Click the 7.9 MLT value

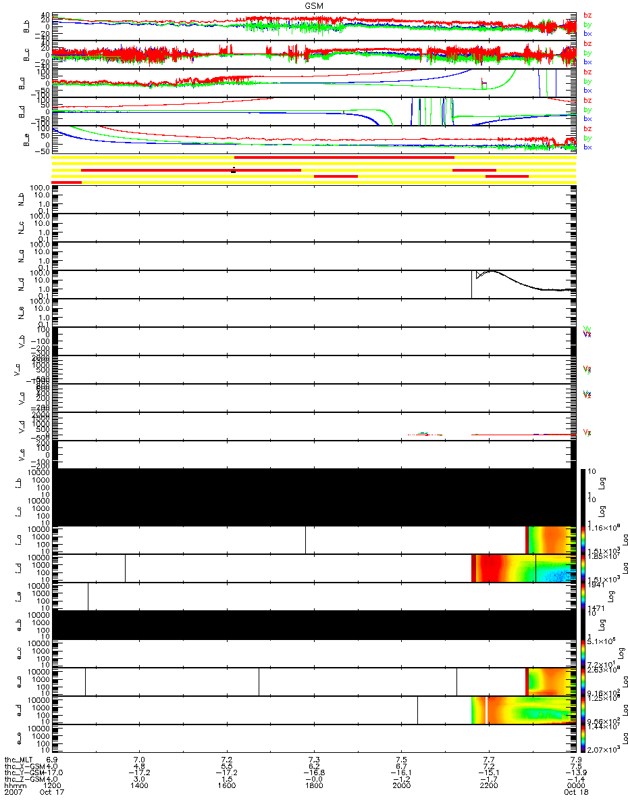pyautogui.click(x=576, y=760)
